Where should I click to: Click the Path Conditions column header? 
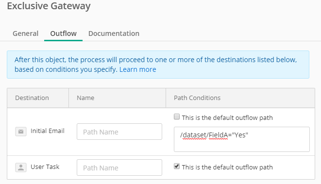(x=197, y=98)
